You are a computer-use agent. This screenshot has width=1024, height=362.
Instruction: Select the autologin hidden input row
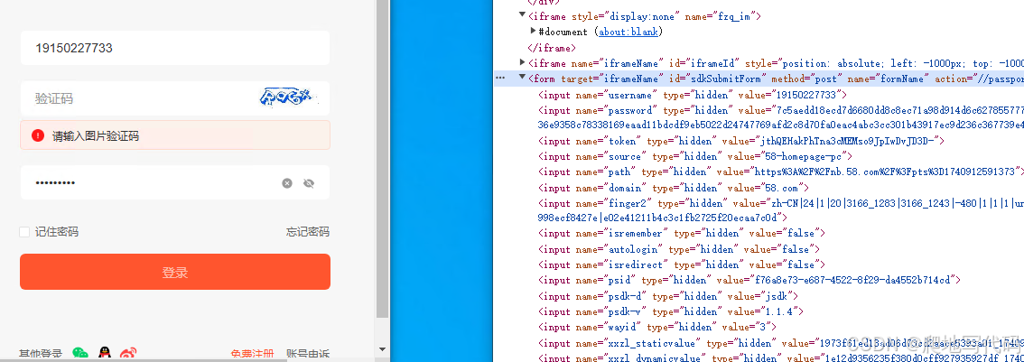tap(679, 249)
